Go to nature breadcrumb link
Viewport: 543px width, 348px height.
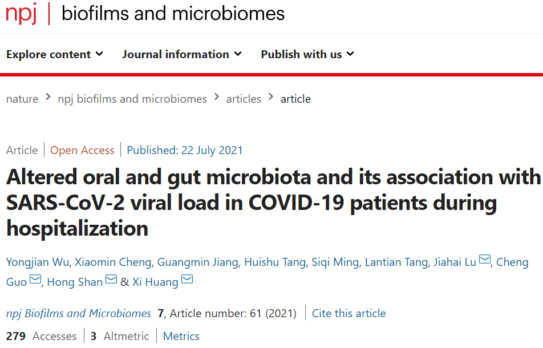click(22, 99)
